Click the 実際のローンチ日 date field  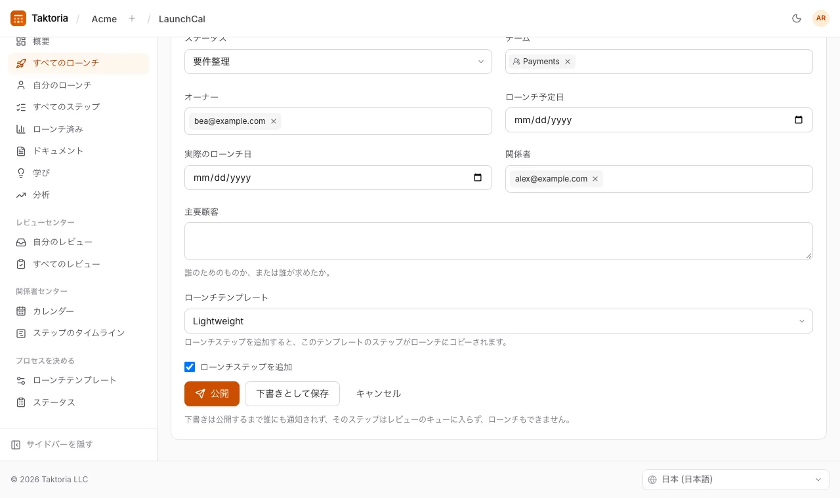coord(338,178)
